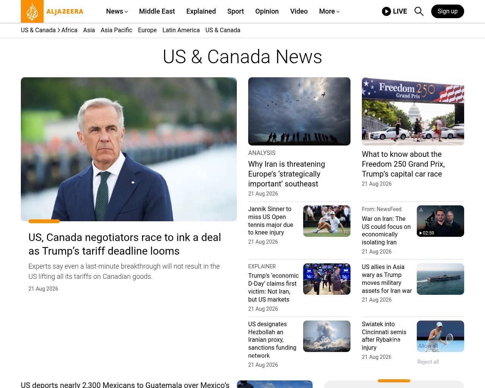Open the birds and plane sky thumbnail
The width and height of the screenshot is (485, 388).
(299, 111)
